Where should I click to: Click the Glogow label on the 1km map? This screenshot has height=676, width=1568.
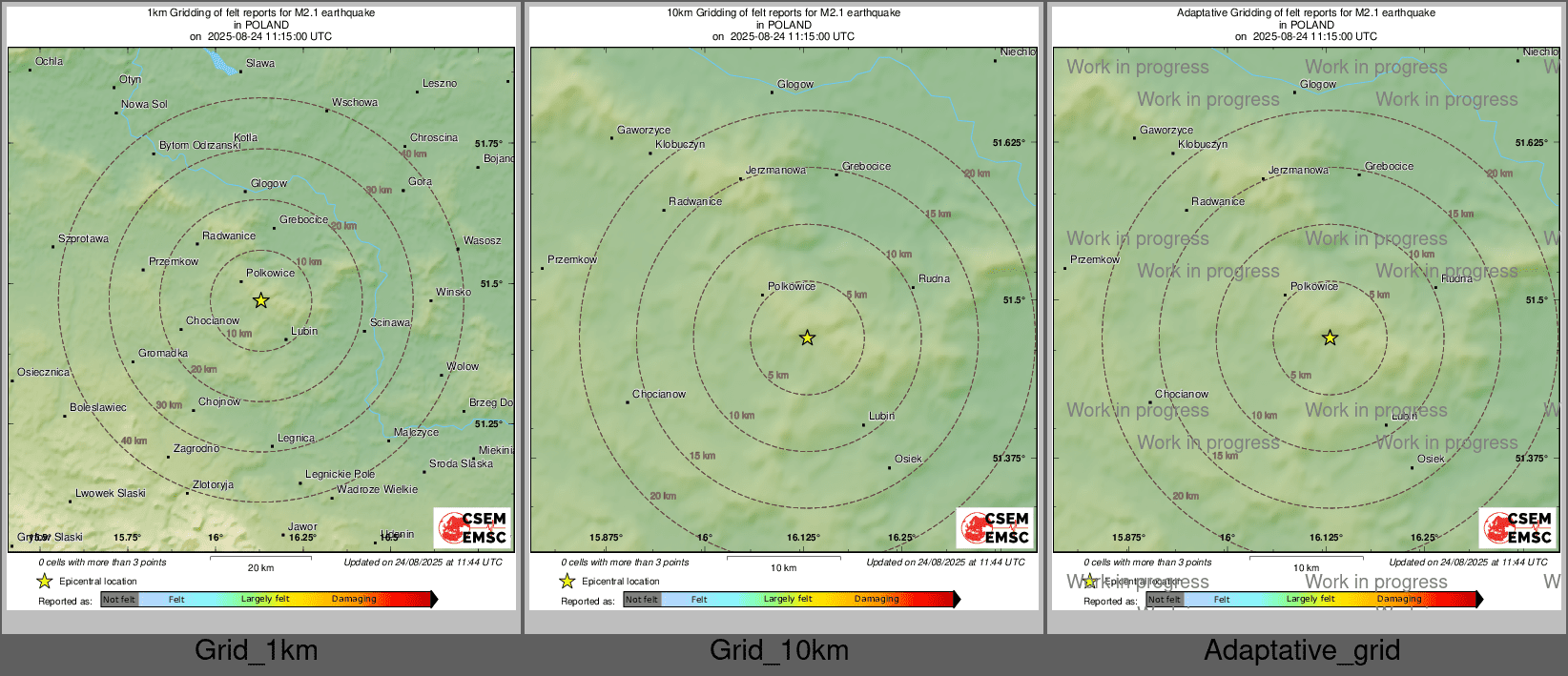[x=269, y=183]
